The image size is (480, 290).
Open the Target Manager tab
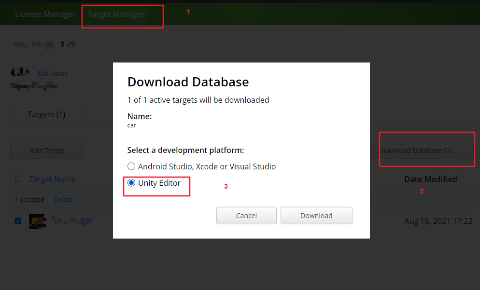(116, 14)
